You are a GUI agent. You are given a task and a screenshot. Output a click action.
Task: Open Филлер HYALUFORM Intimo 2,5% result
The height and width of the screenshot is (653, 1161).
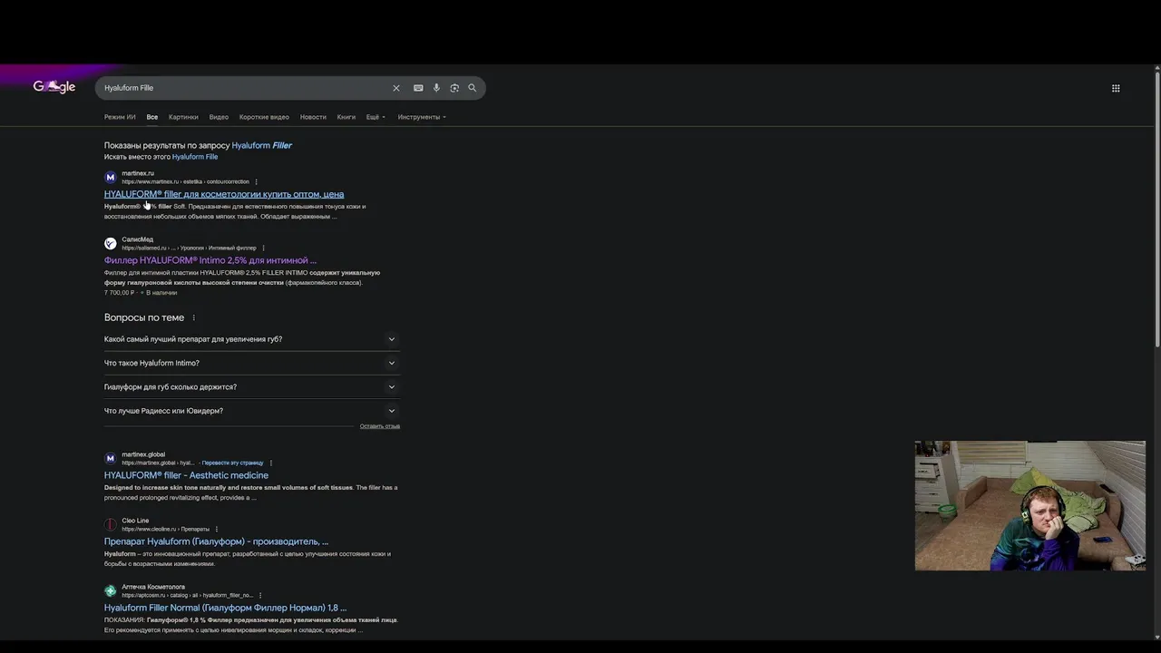210,260
